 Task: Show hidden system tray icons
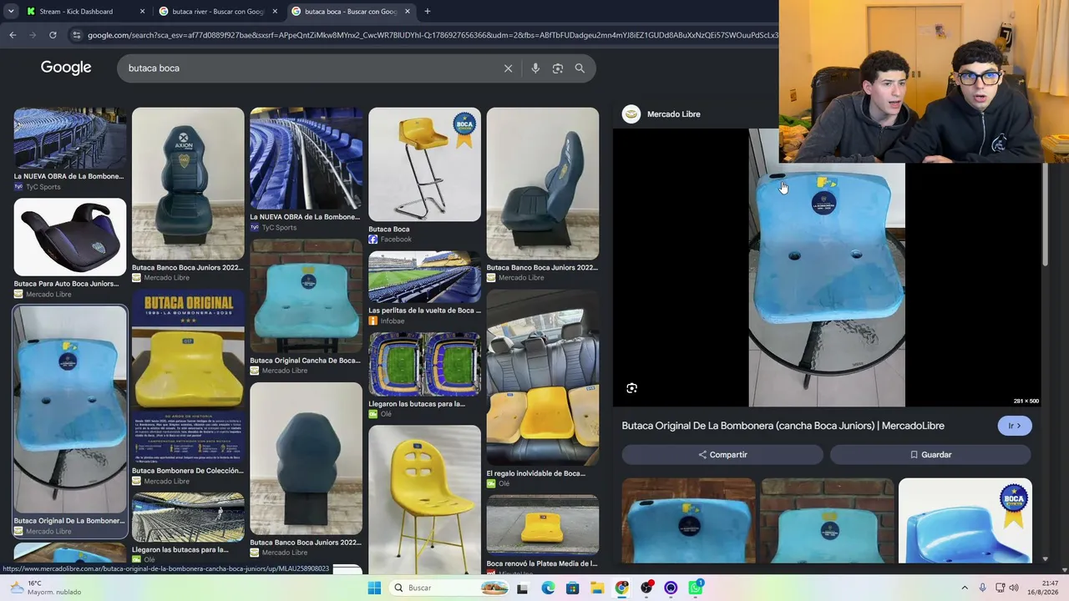click(x=964, y=588)
